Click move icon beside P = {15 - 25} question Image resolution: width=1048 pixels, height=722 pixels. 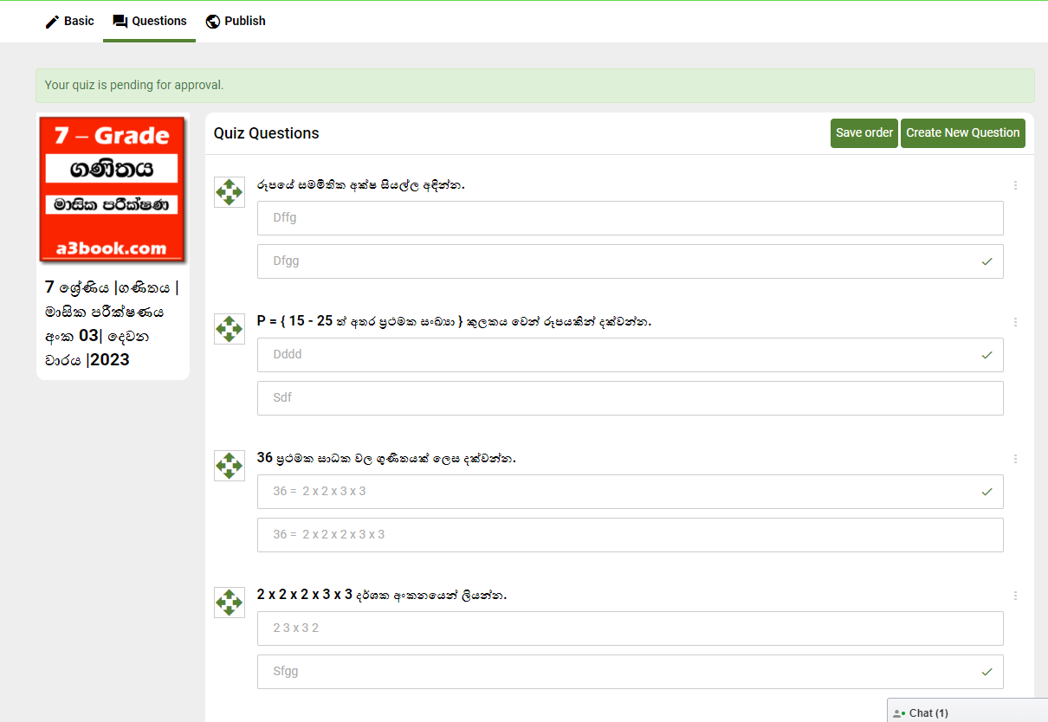[230, 329]
